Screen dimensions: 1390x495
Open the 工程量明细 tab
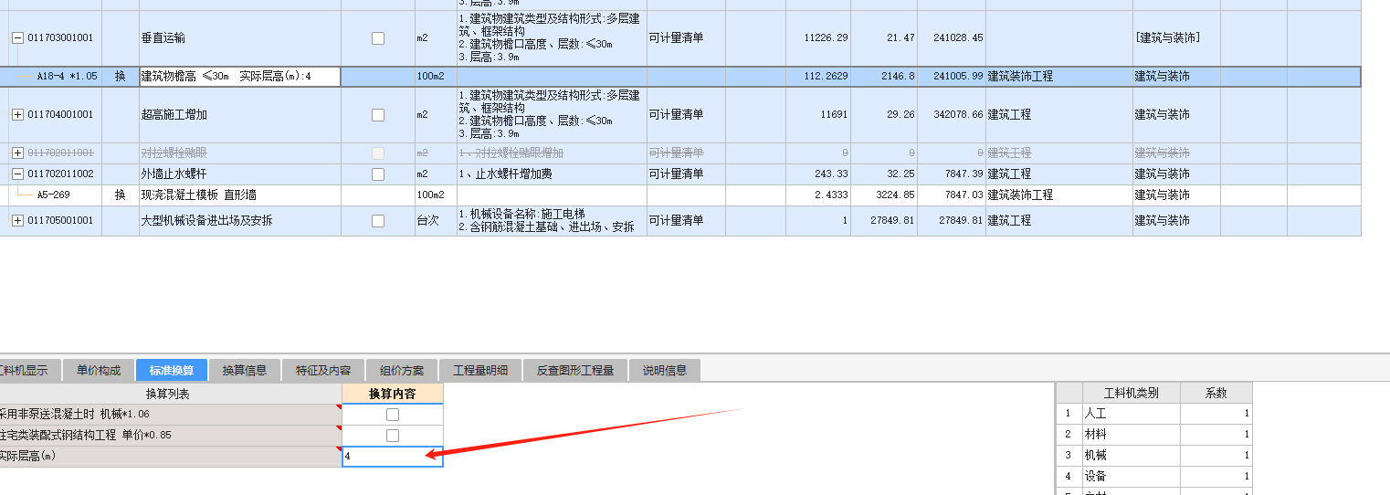[480, 370]
